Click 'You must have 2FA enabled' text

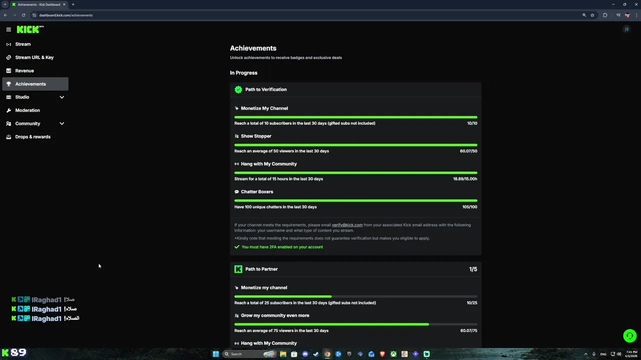click(x=282, y=247)
